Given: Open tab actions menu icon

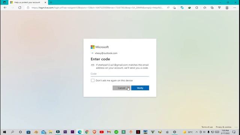Looking at the screenshot, I should click(4, 2).
